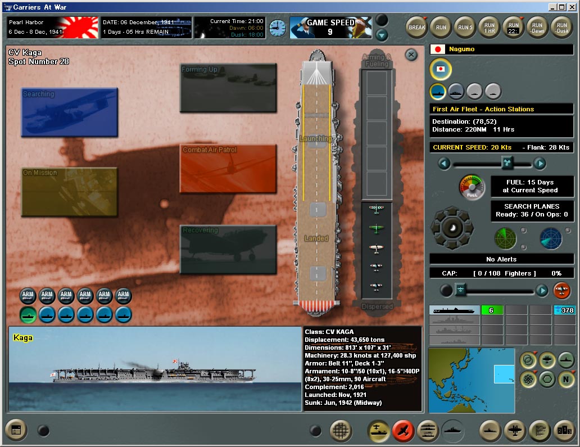Open the stacked ships fleet list button
Viewport: 580px width, 447px height.
click(428, 430)
